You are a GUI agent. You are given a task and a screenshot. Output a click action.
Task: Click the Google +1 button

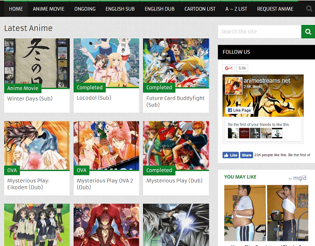(228, 68)
